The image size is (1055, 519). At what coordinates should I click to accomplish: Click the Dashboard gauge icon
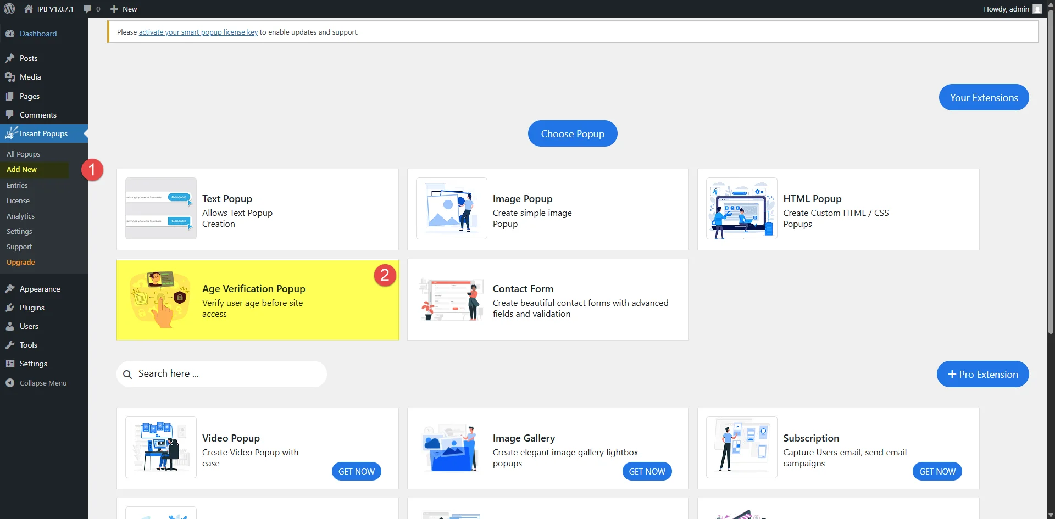click(10, 34)
